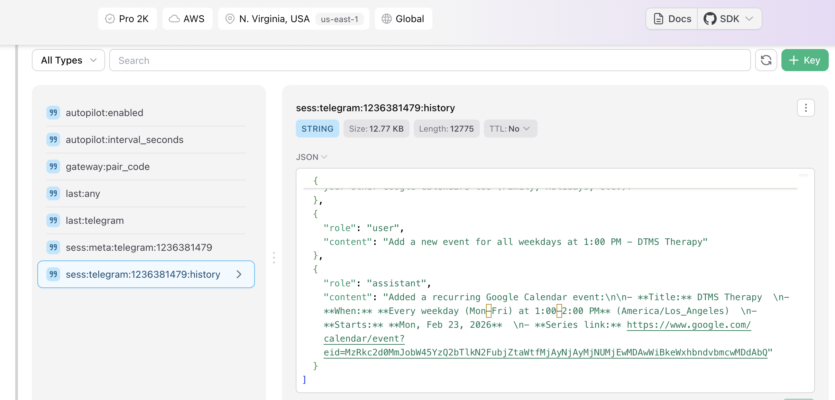Click the STRING type badge
Screen dimensions: 835x400
pyautogui.click(x=318, y=128)
